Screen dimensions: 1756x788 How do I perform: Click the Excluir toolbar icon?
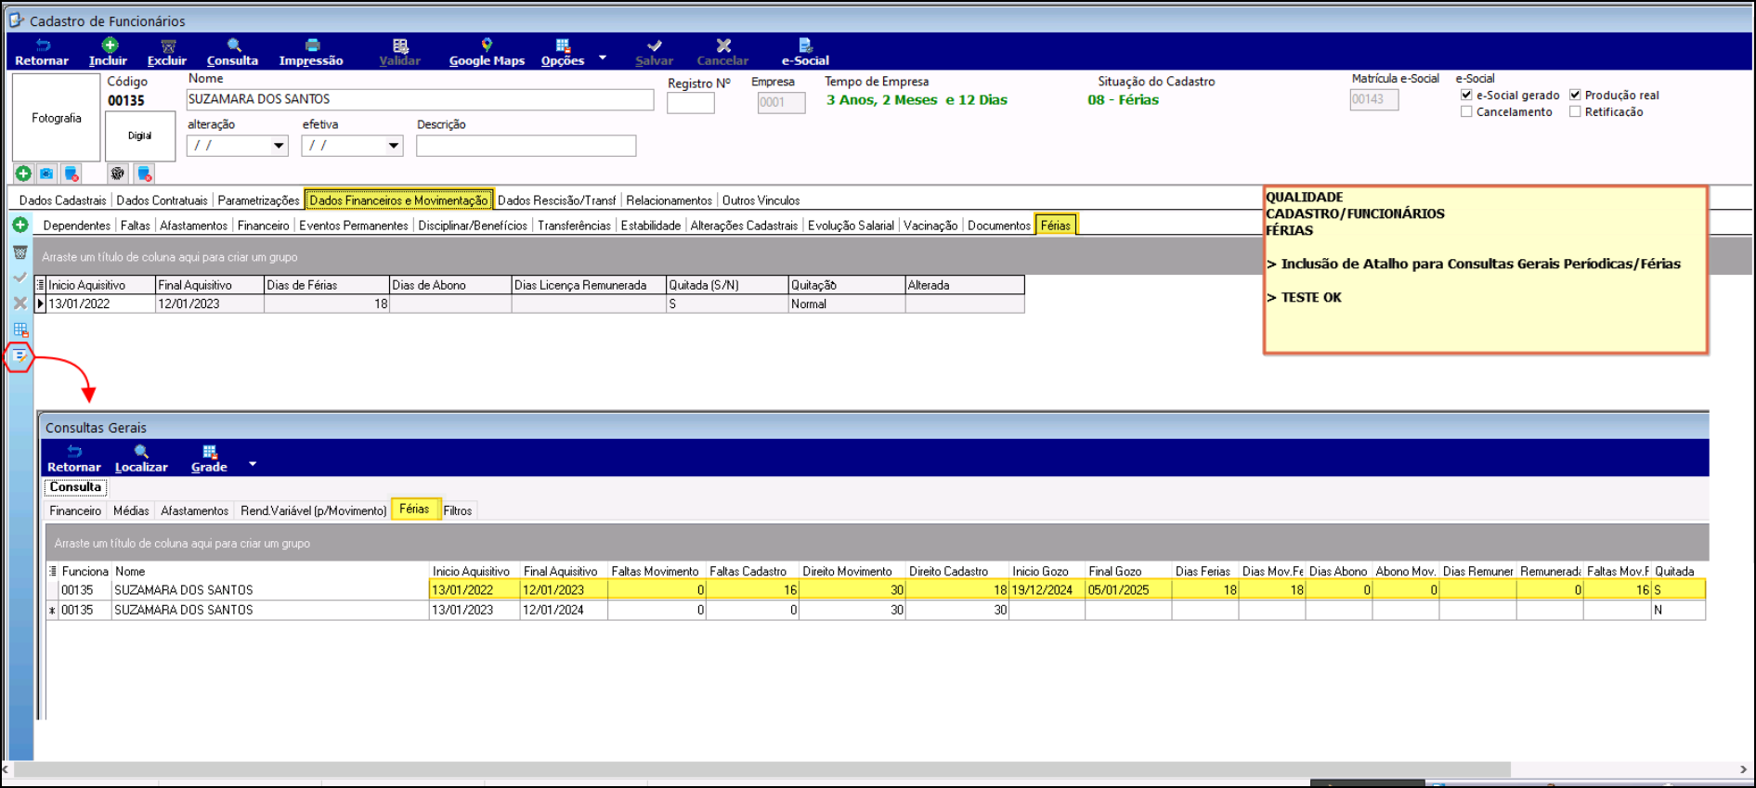click(x=168, y=45)
